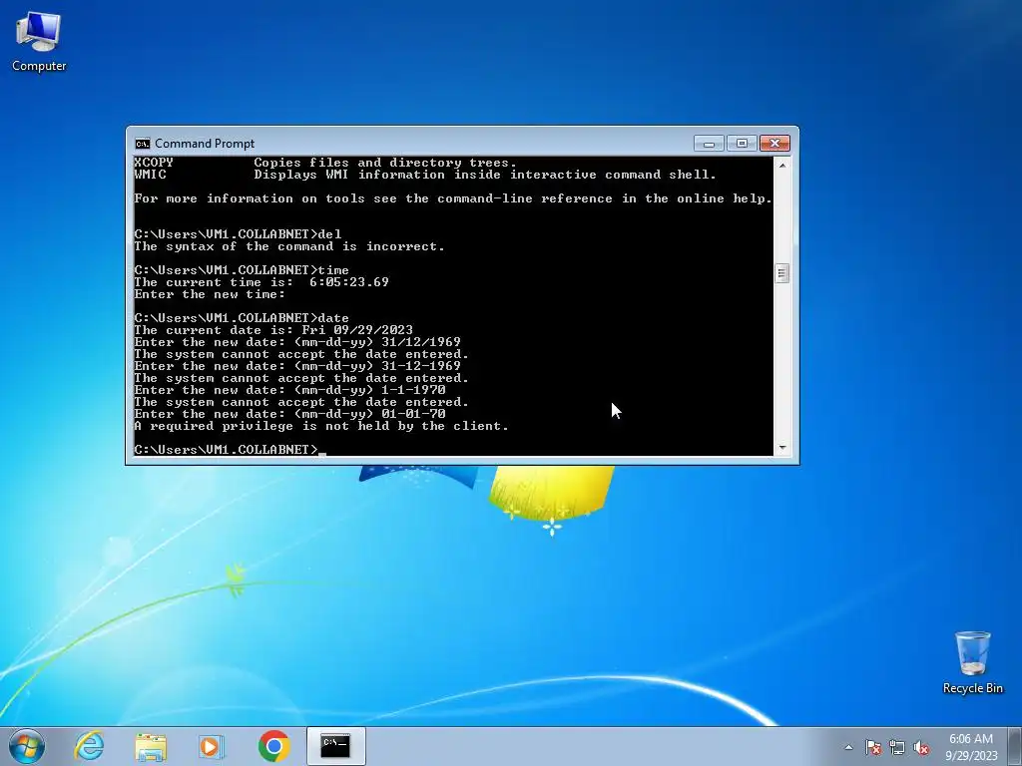
Task: Launch Google Chrome from the taskbar
Action: [273, 746]
